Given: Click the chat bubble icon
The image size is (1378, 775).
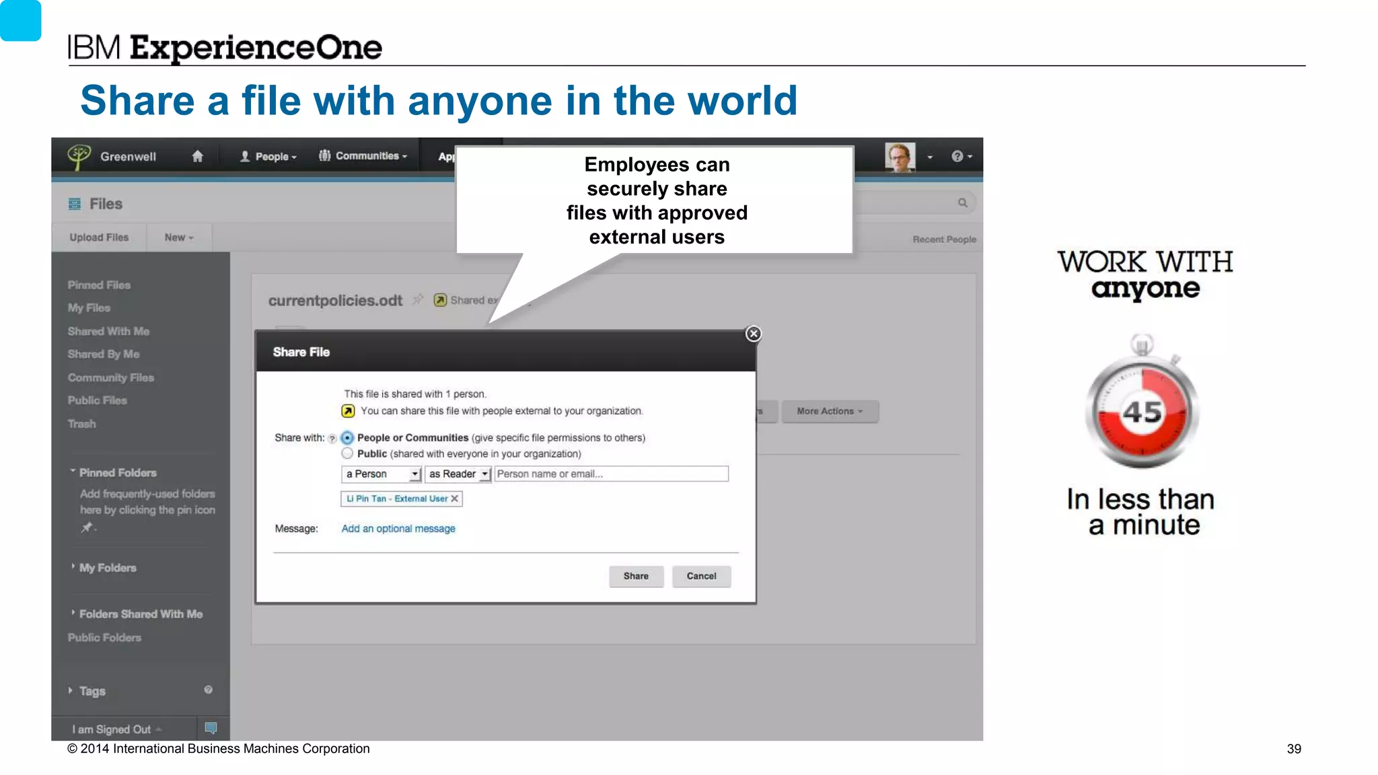Looking at the screenshot, I should [x=211, y=729].
